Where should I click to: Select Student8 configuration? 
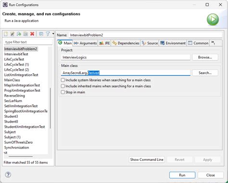(x=11, y=122)
